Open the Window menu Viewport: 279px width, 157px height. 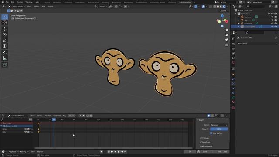coord(29,2)
